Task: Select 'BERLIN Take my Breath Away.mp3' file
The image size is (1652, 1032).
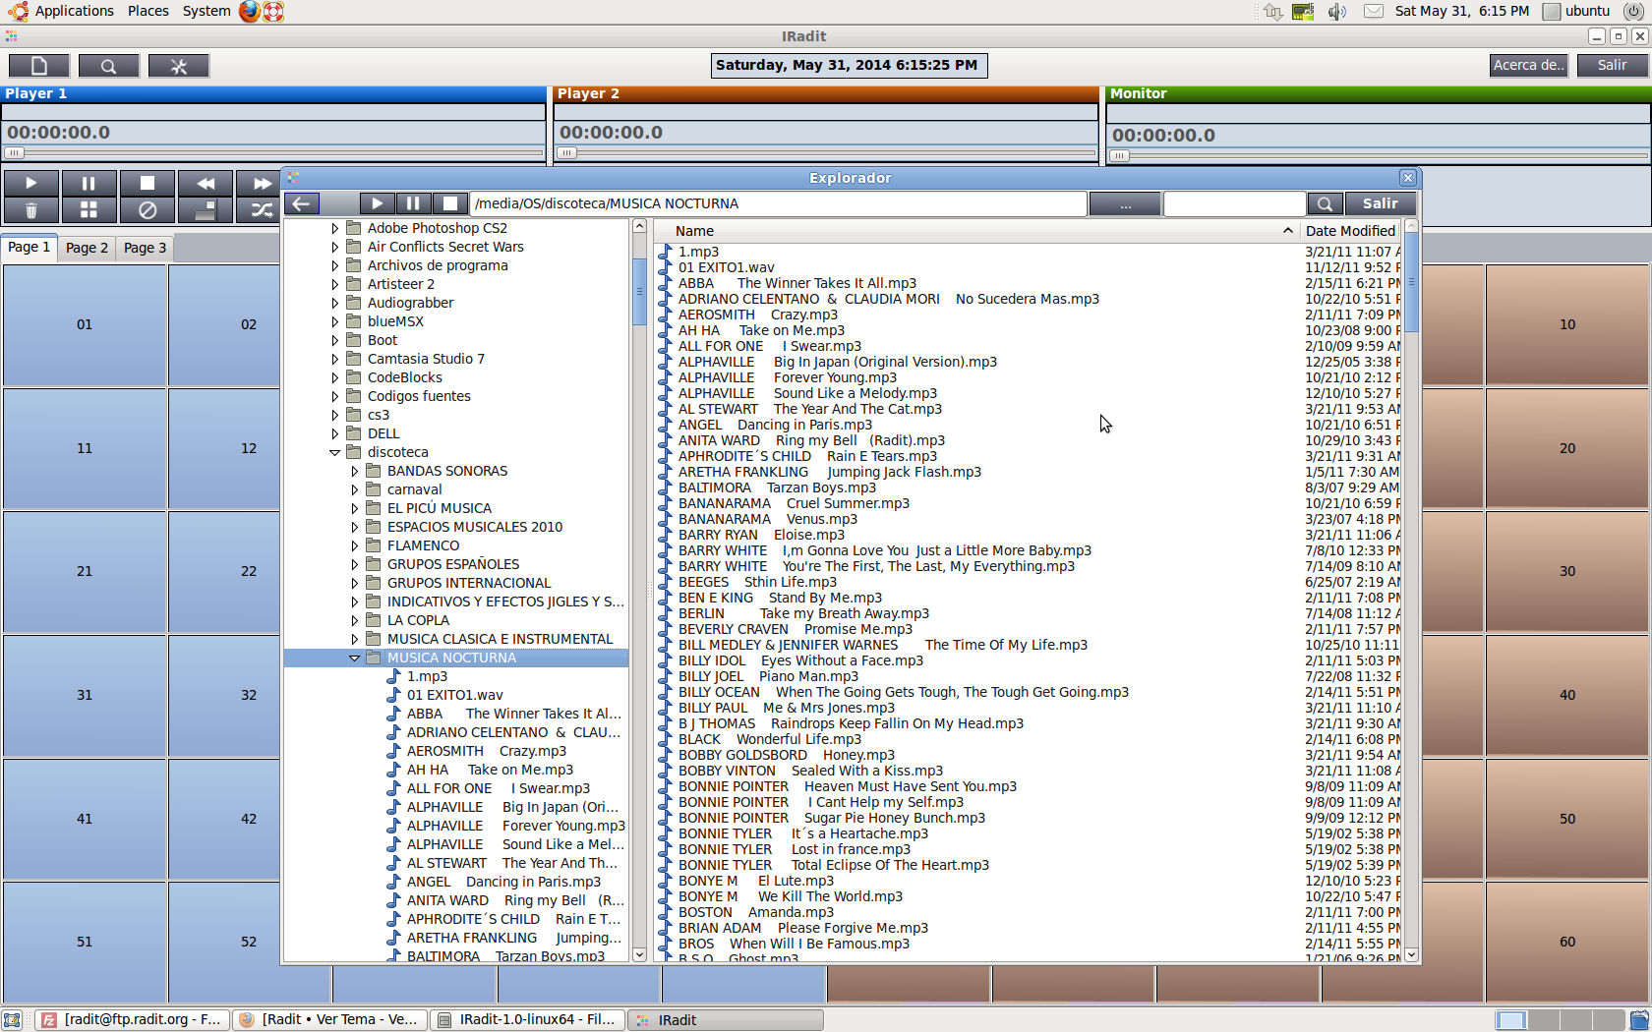Action: [x=802, y=613]
